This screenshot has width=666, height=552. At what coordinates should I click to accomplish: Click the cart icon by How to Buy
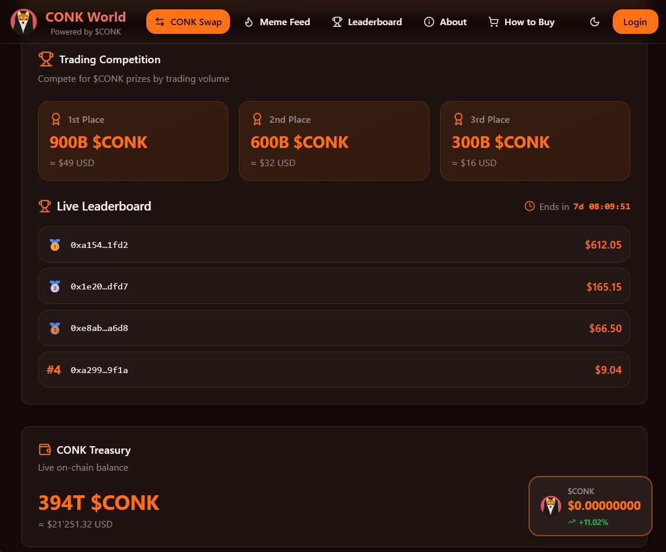493,22
